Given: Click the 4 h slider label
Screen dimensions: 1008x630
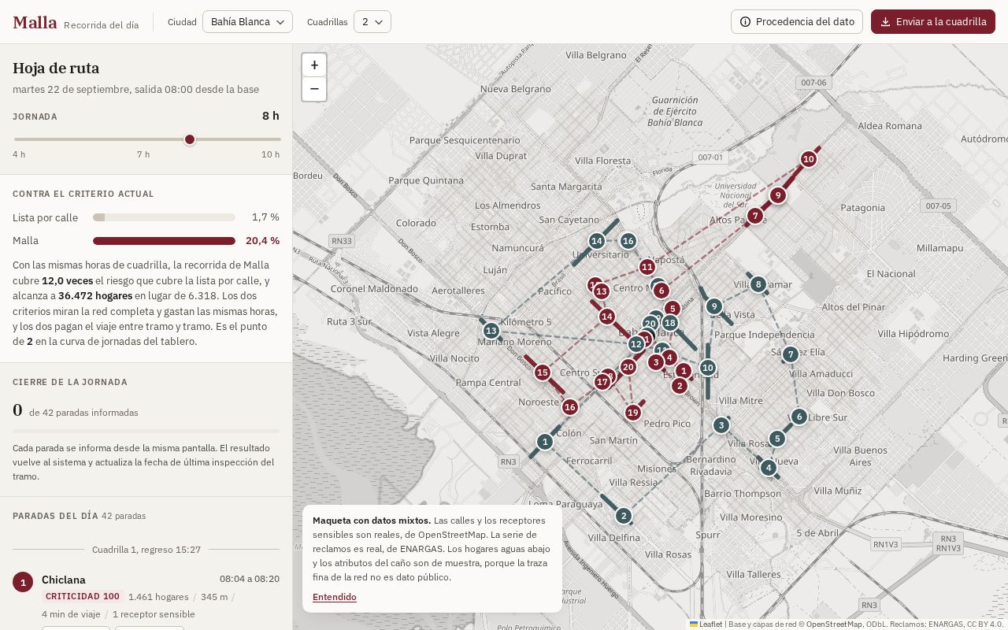Looking at the screenshot, I should [x=19, y=154].
